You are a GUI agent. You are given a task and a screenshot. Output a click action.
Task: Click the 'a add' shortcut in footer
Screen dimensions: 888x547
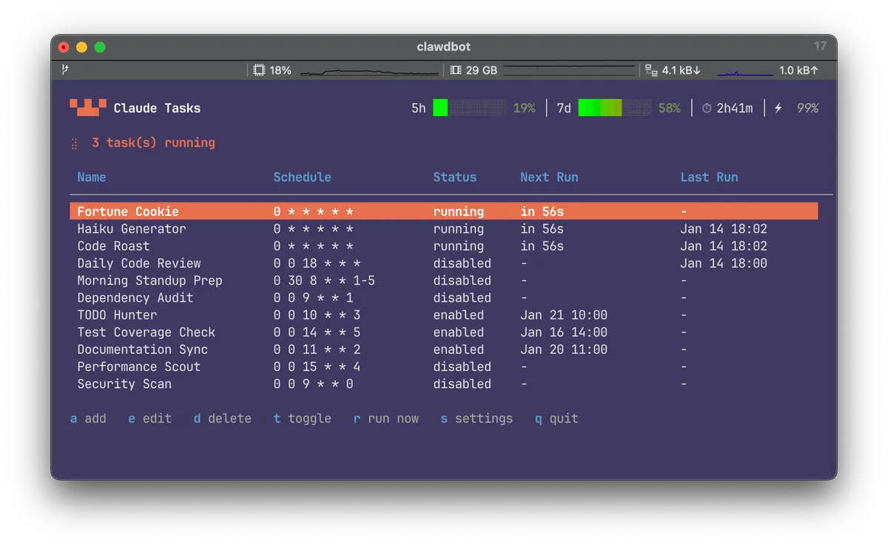88,418
